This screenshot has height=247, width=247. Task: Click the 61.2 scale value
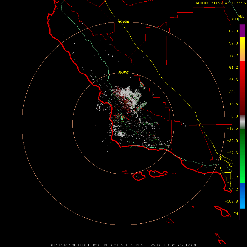point(234,68)
